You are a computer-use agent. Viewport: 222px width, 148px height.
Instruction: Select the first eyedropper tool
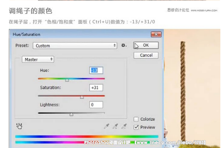click(x=106, y=126)
